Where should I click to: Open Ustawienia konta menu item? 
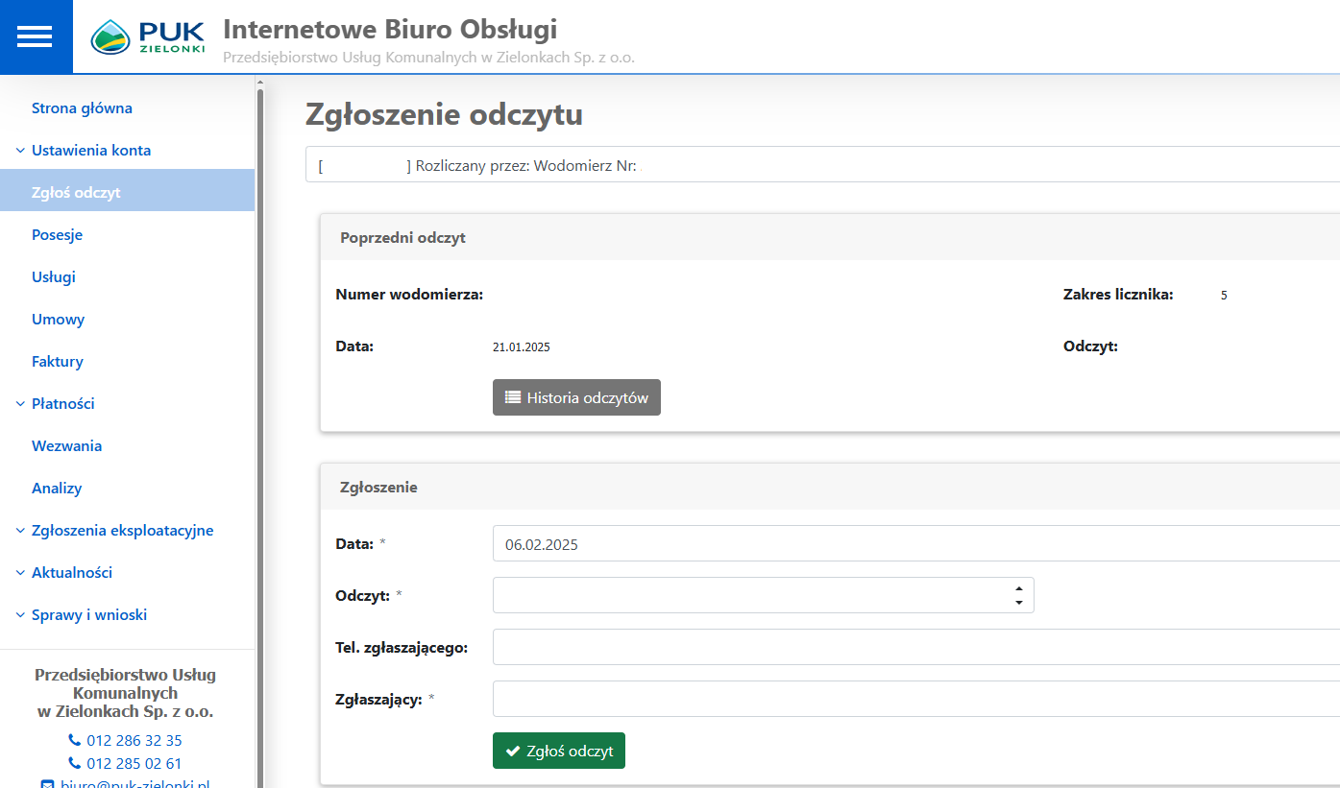point(91,150)
